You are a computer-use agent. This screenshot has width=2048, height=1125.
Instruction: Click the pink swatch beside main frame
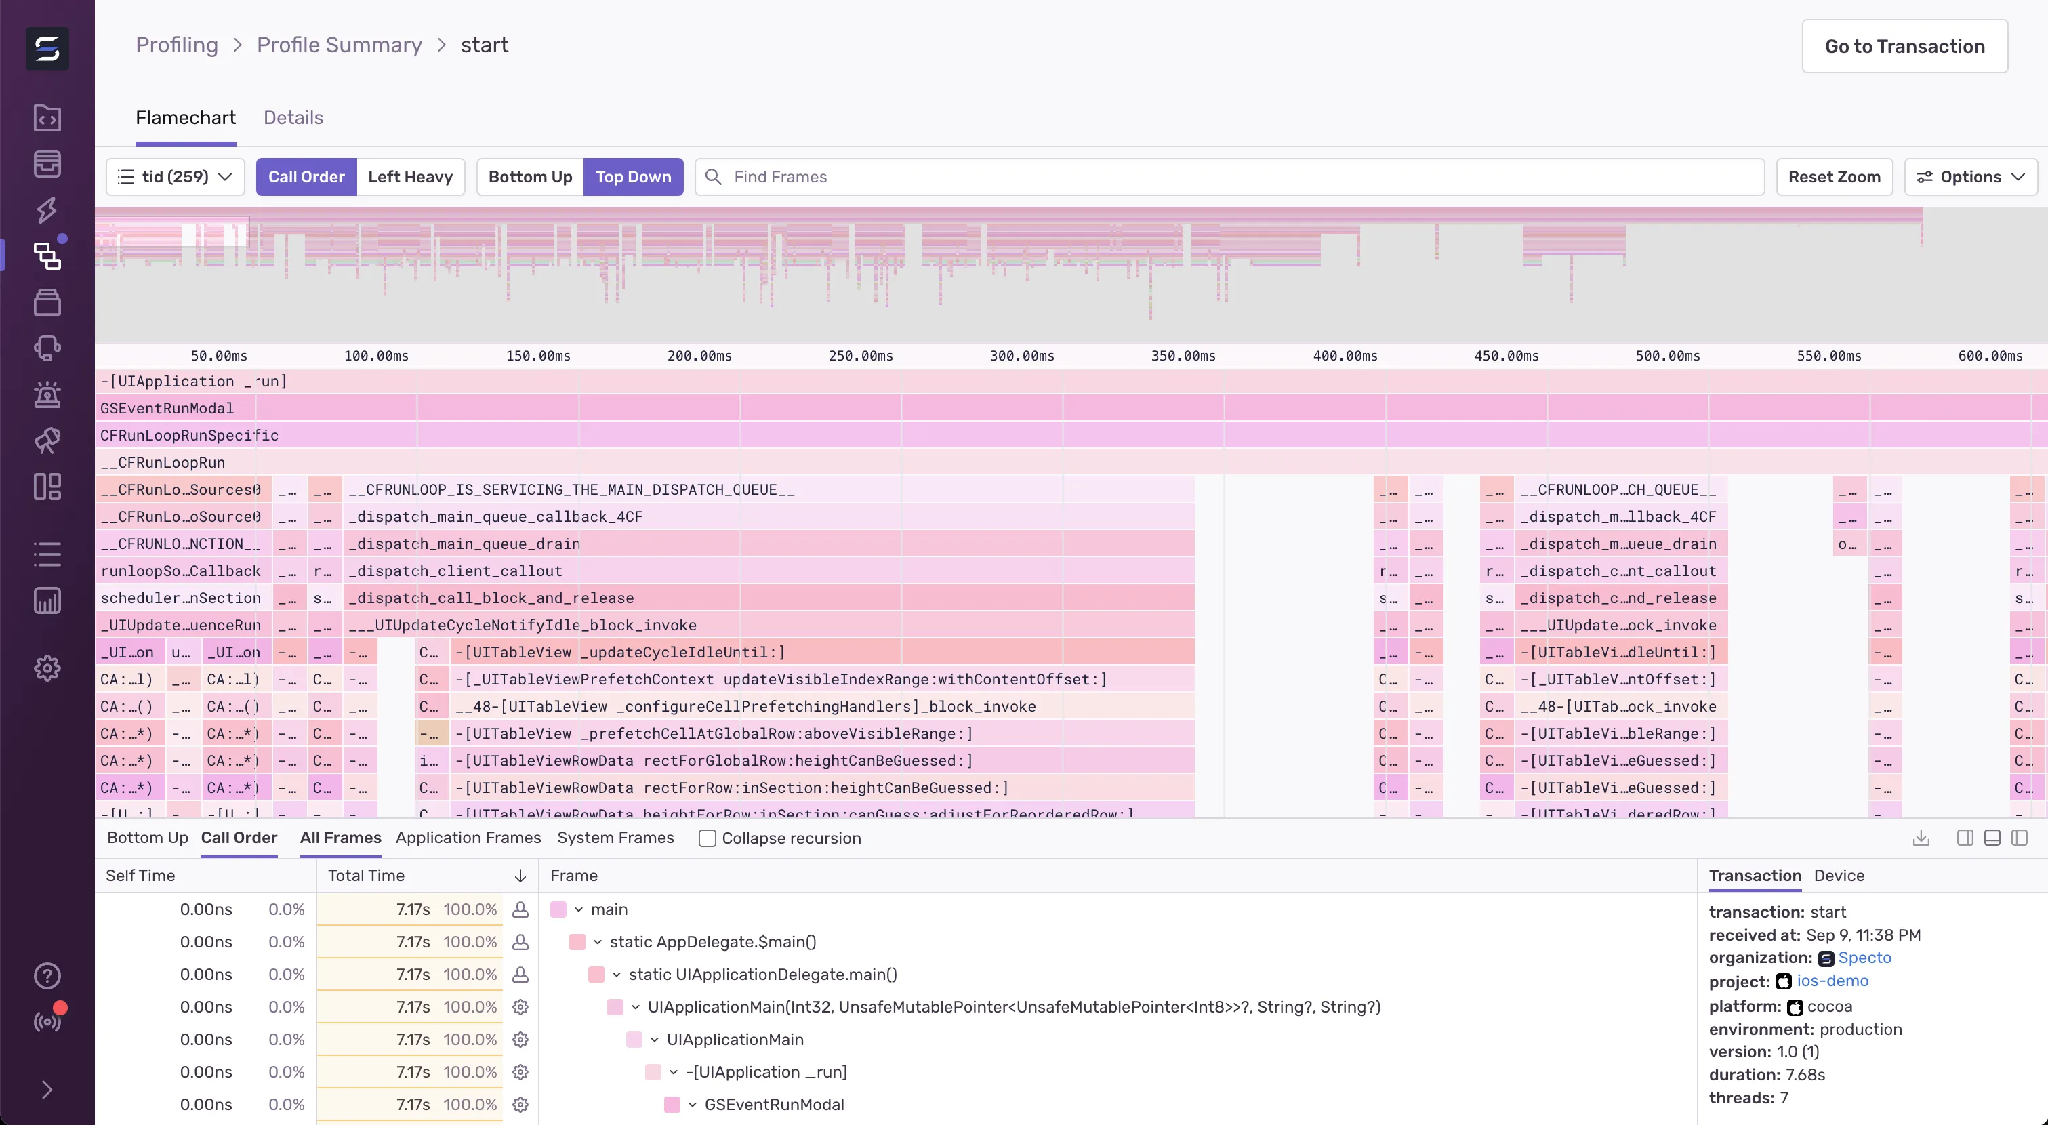pos(558,909)
